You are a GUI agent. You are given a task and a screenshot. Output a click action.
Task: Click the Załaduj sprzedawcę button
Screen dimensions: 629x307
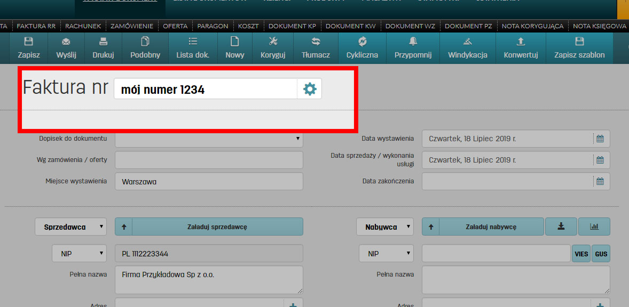tap(217, 227)
